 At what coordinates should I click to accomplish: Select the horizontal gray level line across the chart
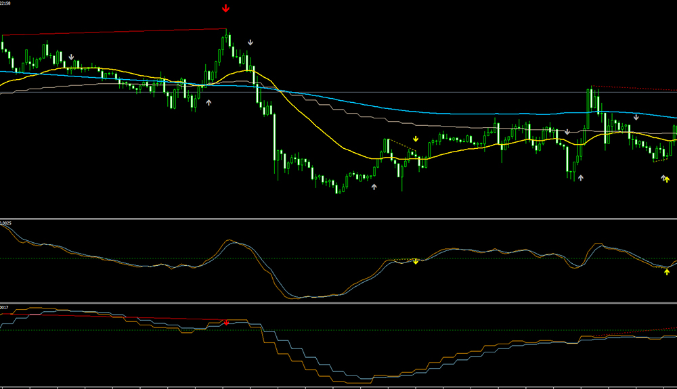[338, 92]
